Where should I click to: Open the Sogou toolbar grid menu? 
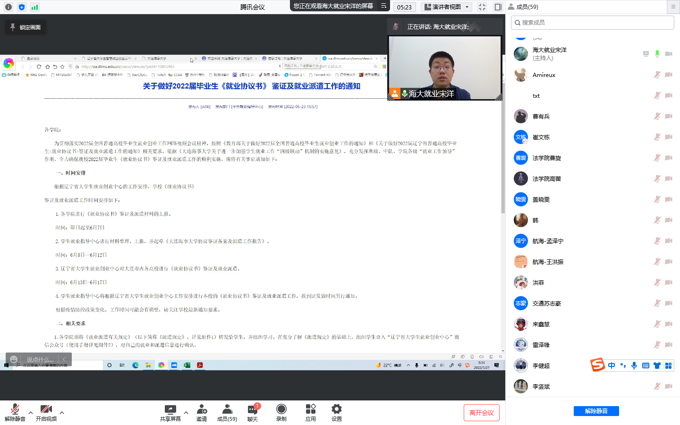click(668, 365)
